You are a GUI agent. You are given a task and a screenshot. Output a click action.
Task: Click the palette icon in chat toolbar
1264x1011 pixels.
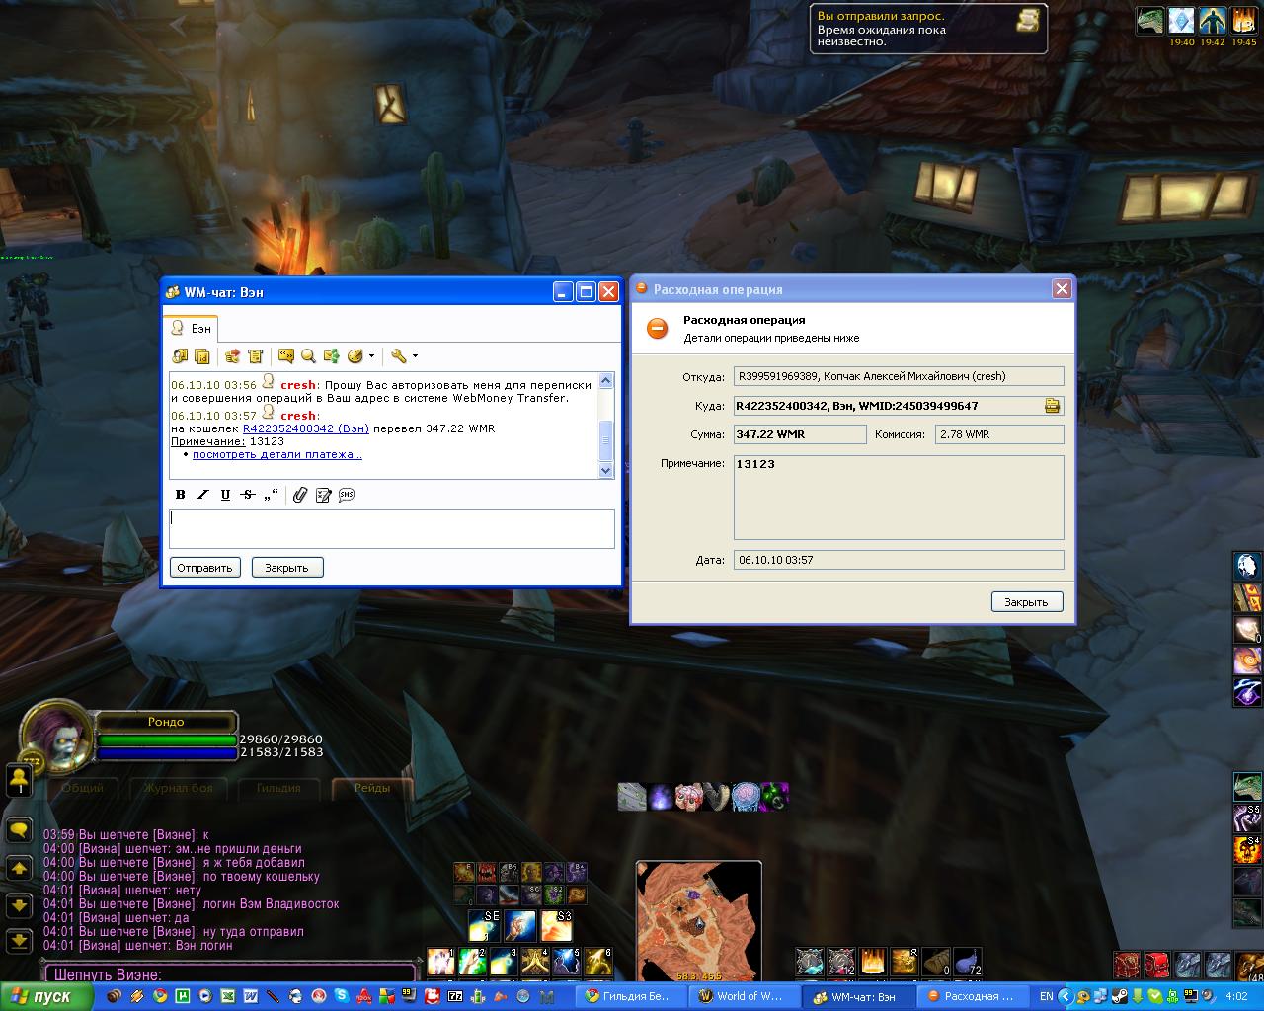(x=355, y=356)
